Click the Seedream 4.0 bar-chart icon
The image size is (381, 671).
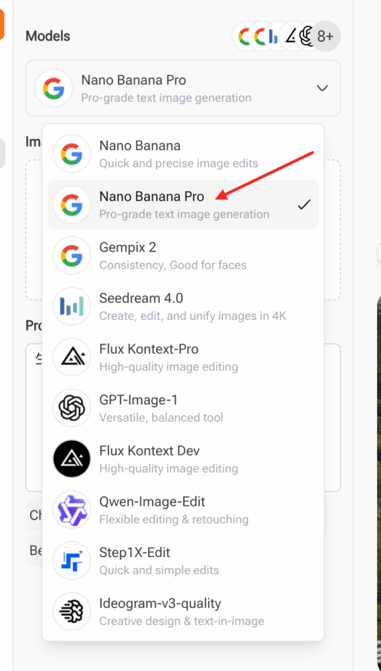click(x=71, y=306)
